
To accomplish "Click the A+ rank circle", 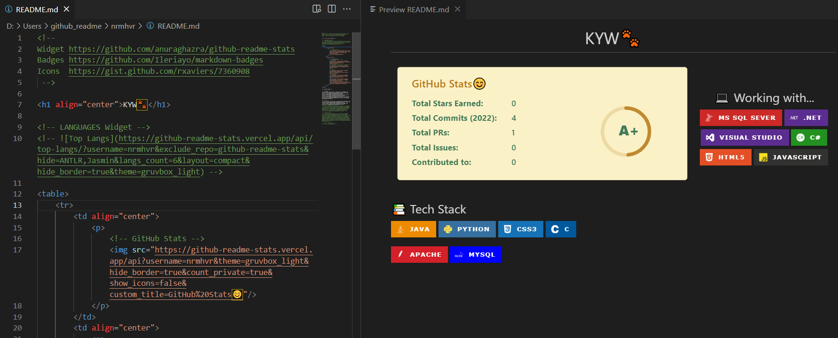I will (x=626, y=131).
